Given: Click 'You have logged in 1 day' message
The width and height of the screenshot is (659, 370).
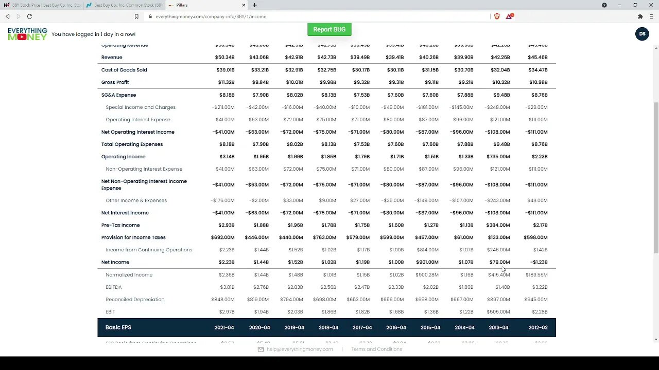Looking at the screenshot, I should click(93, 34).
